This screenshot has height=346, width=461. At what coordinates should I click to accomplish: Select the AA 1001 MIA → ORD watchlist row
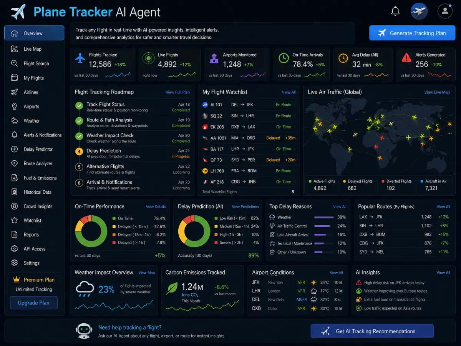click(x=248, y=138)
